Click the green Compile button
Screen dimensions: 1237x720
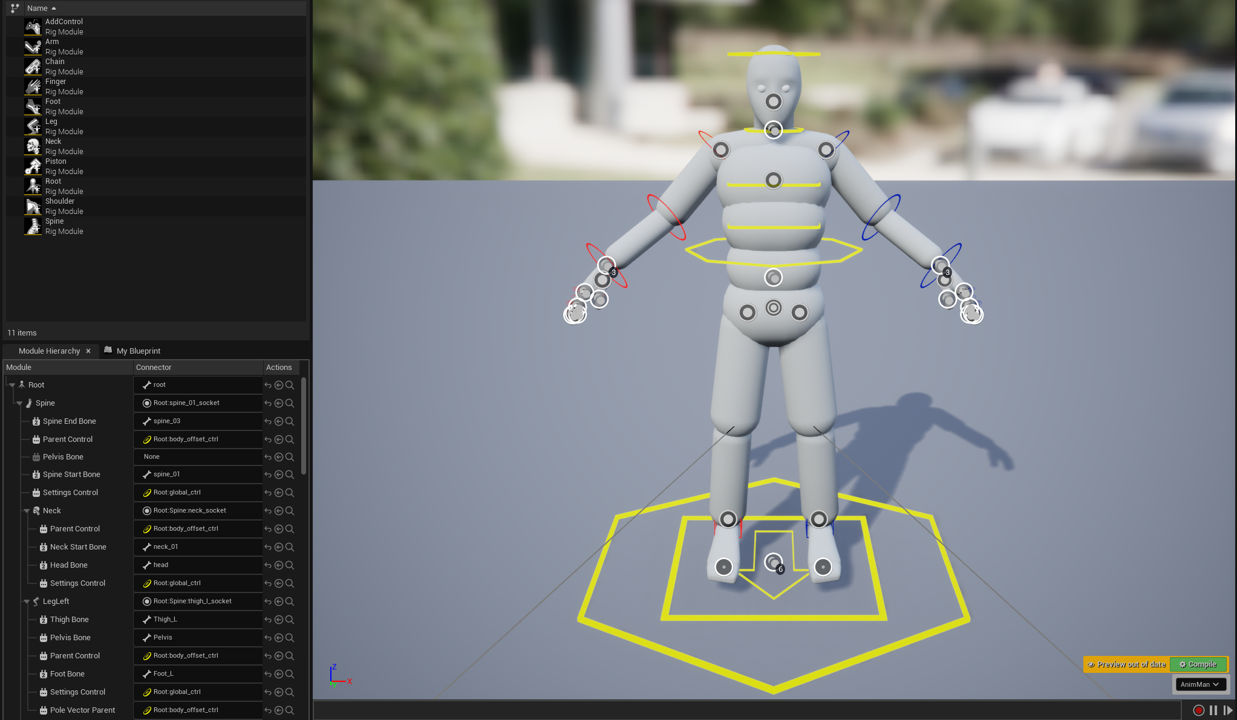tap(1198, 664)
